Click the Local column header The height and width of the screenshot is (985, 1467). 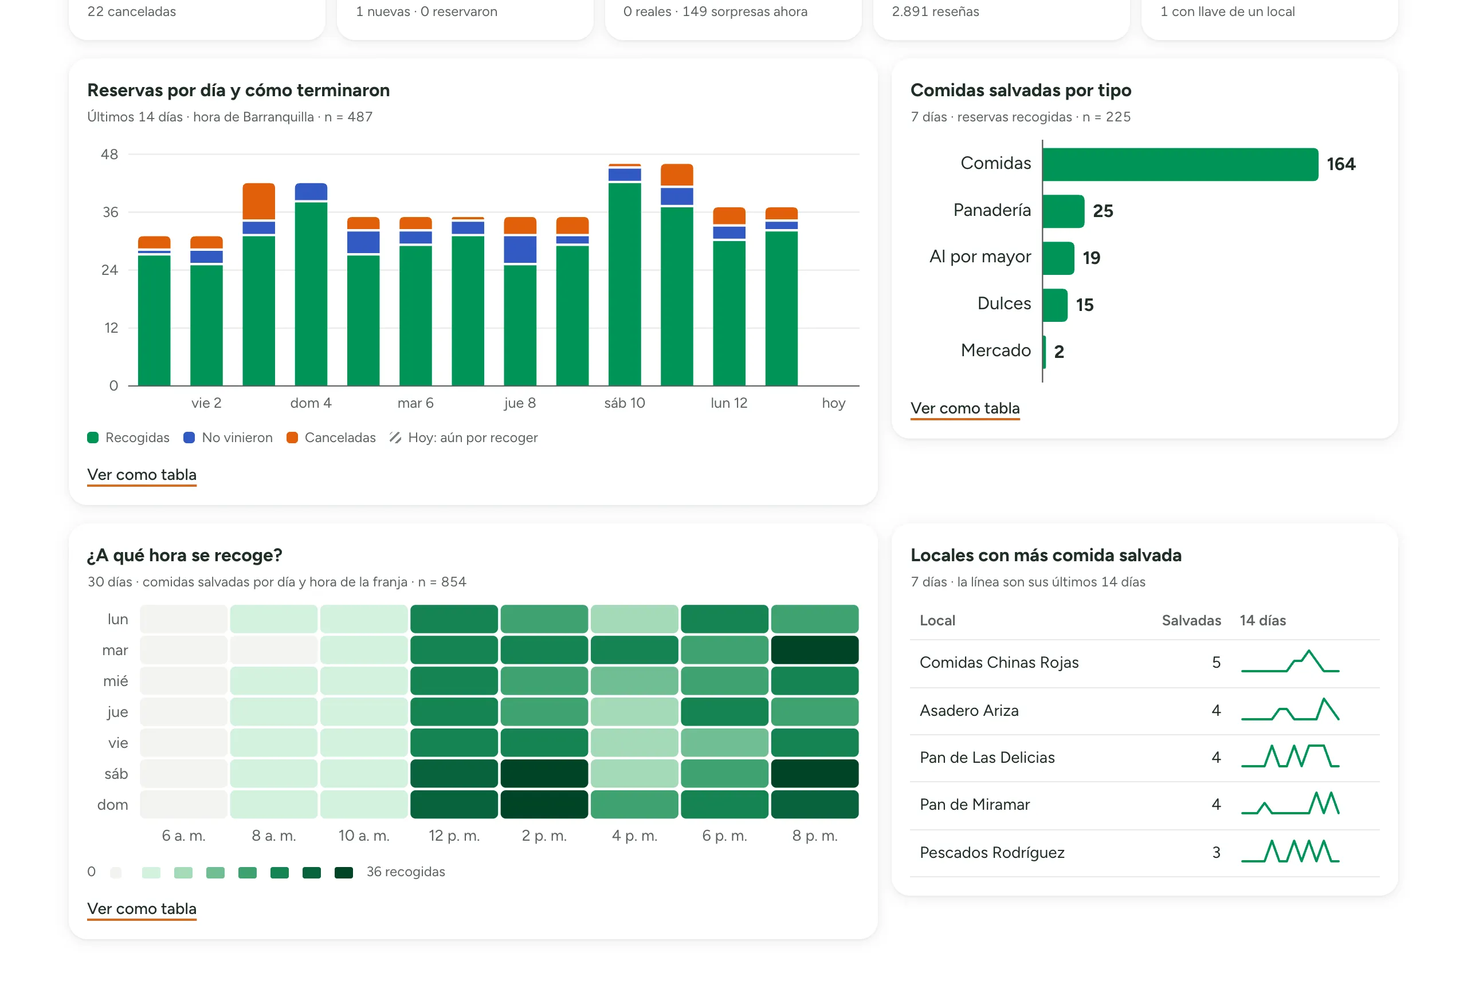point(937,621)
